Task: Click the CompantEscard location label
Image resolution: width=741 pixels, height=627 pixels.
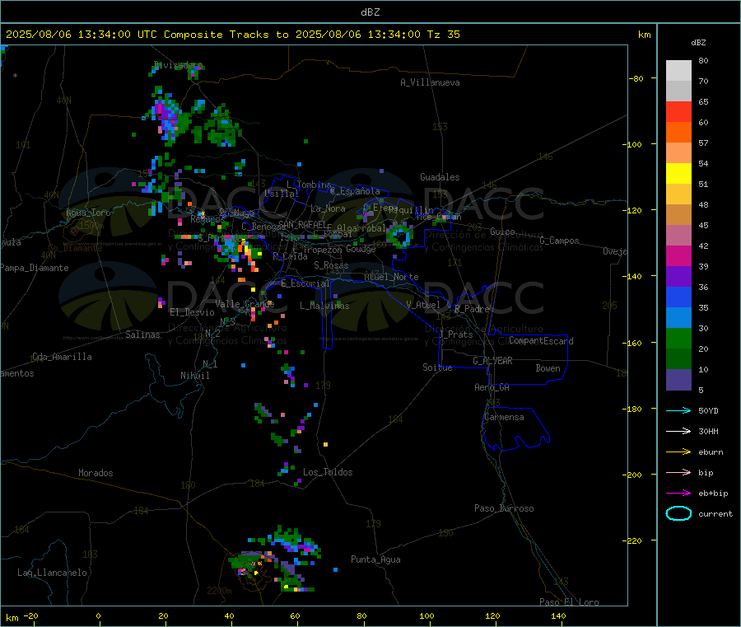Action: pos(541,340)
